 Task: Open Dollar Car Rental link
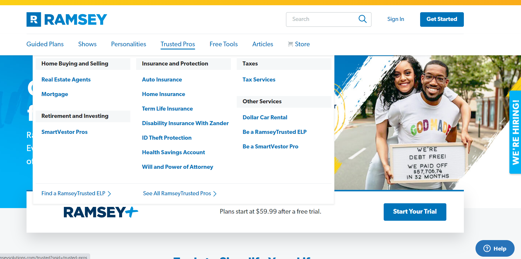tap(265, 117)
